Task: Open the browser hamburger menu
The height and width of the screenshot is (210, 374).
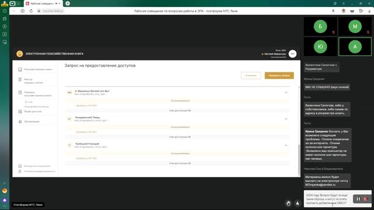Action: pos(344,3)
